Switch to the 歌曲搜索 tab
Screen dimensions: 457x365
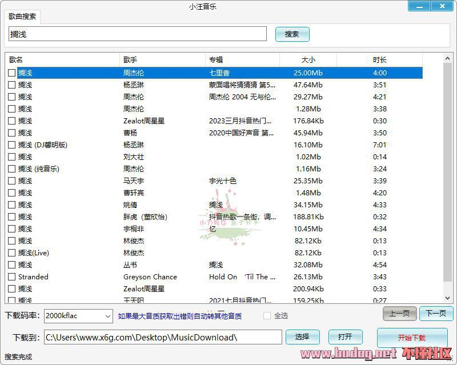click(x=22, y=17)
